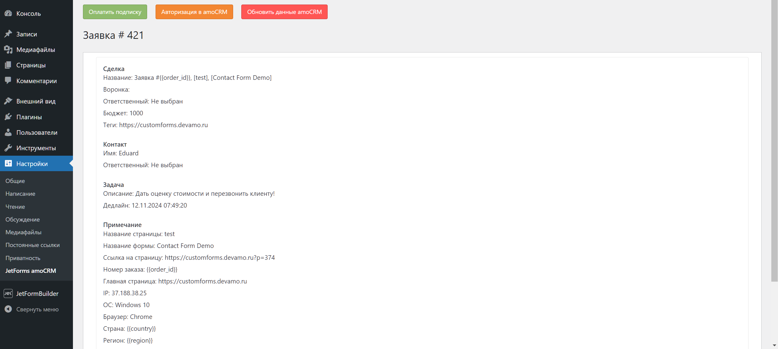Image resolution: width=778 pixels, height=349 pixels.
Task: Open the Чтение settings page
Action: pyautogui.click(x=15, y=207)
